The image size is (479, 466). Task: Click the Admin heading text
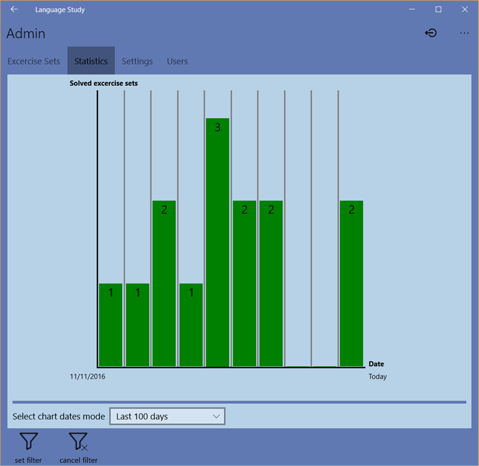click(x=25, y=34)
